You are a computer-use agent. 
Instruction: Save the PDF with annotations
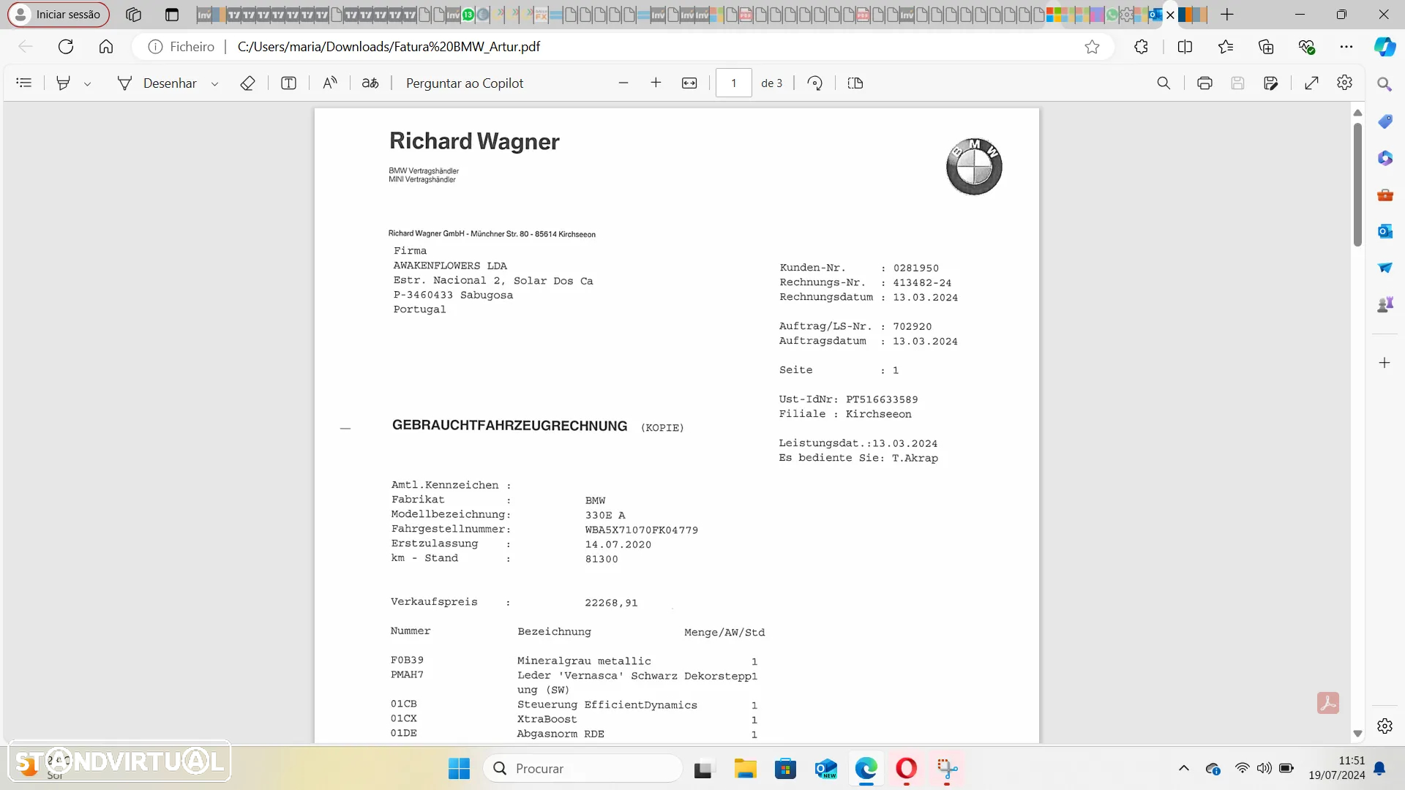coord(1270,83)
